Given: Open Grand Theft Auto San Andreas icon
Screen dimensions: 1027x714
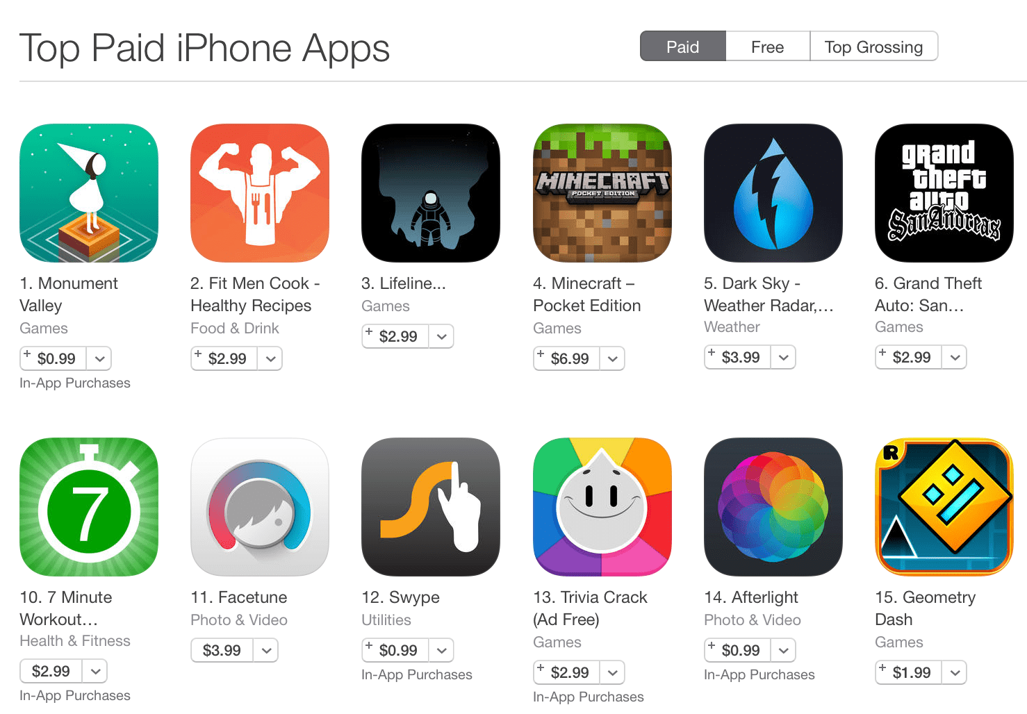Looking at the screenshot, I should click(944, 193).
